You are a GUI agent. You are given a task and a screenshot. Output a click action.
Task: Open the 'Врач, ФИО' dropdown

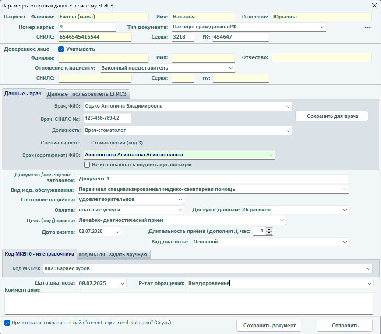[288, 106]
